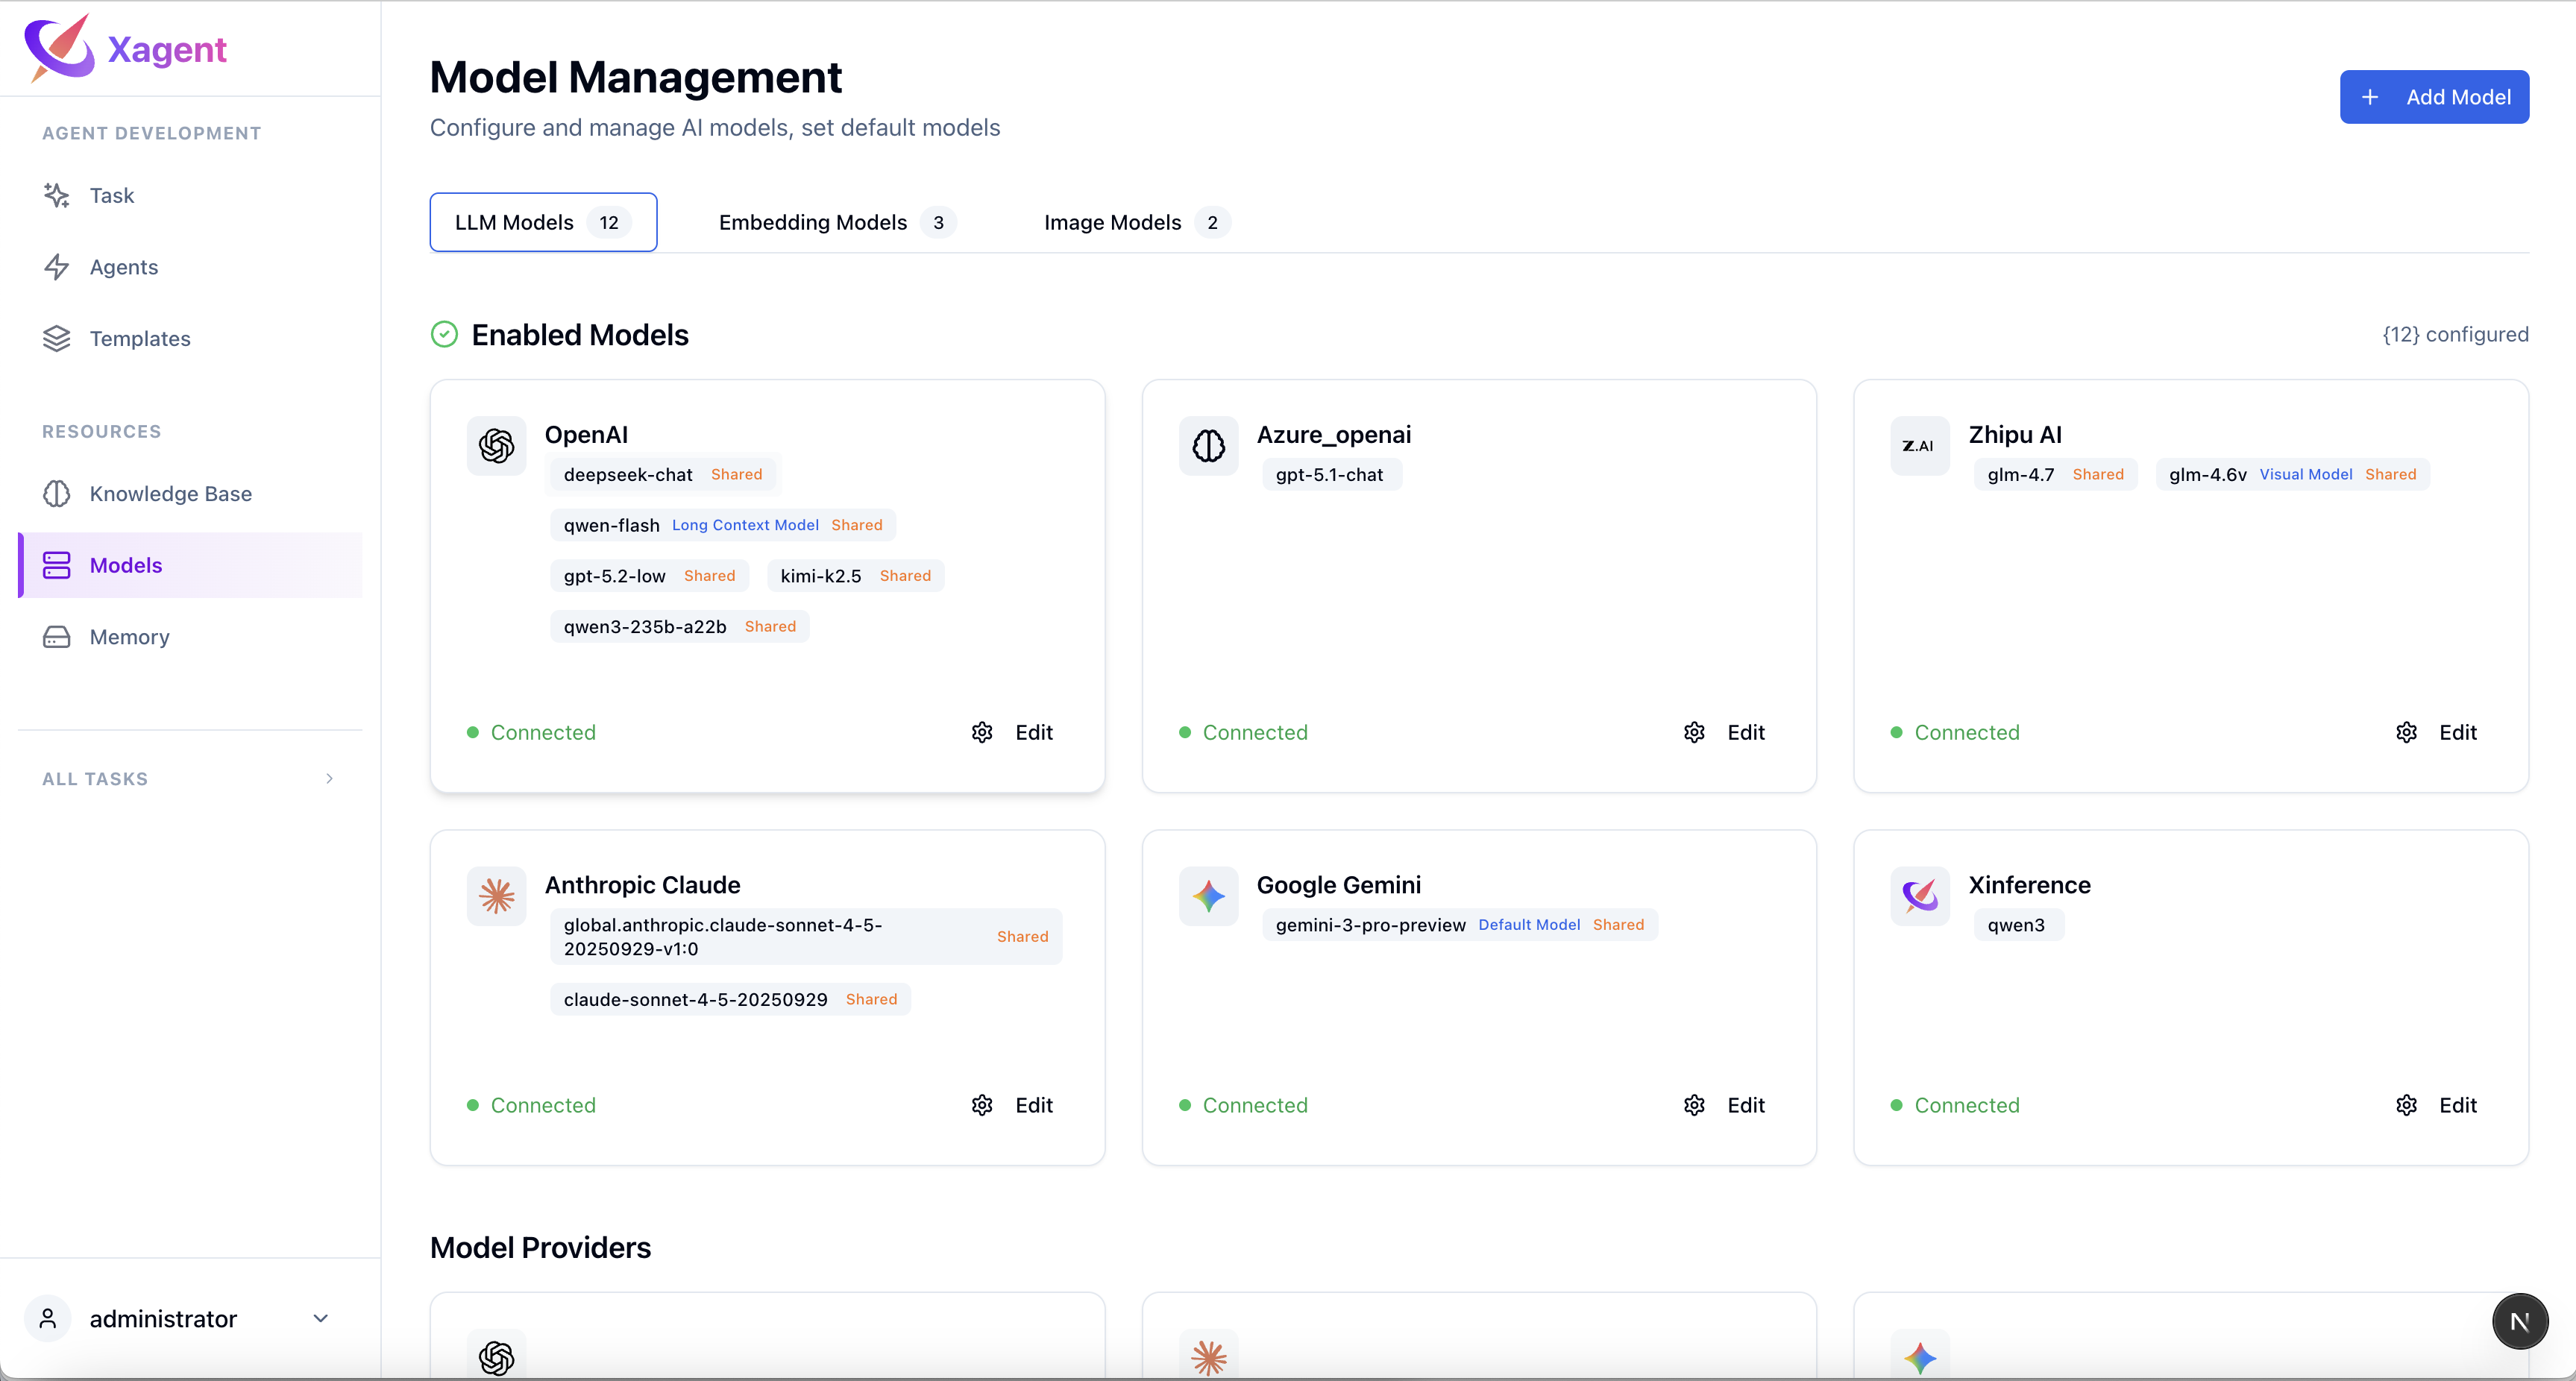
Task: Click the gemini-3-pro-preview model chip
Action: point(1370,925)
